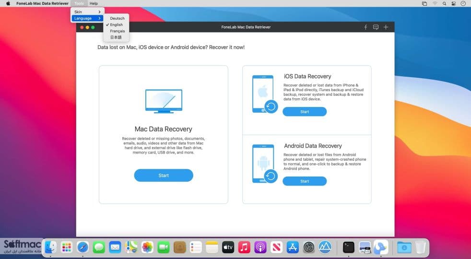Screen dimensions: 471x259
Task: Launch Music app from dock
Action: (x=244, y=247)
